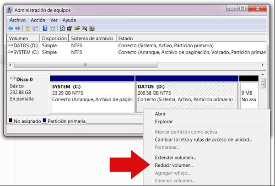The height and width of the screenshot is (186, 275).
Task: Open the Archivo menu
Action: click(17, 20)
